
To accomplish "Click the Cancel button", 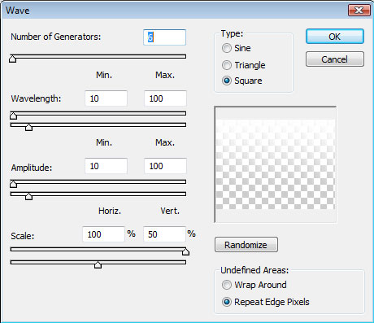I will [335, 59].
